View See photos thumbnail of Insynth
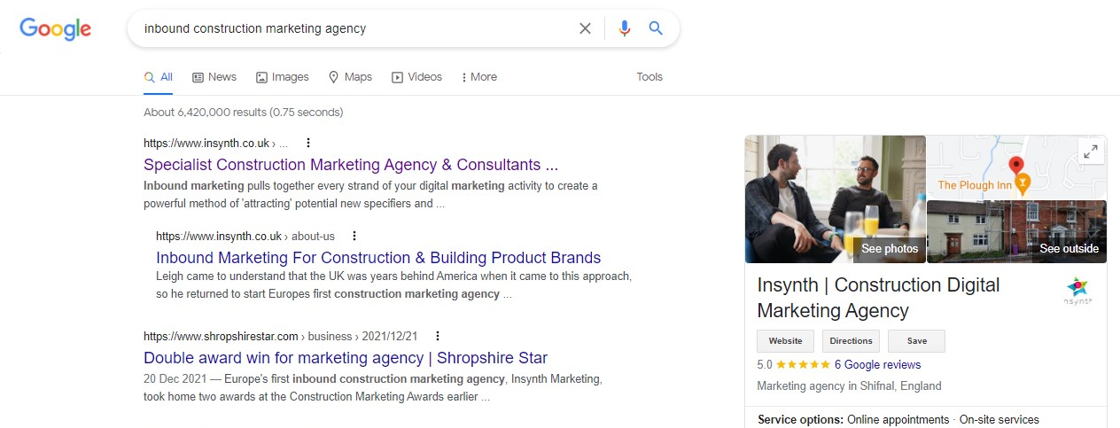The width and height of the screenshot is (1120, 428). pyautogui.click(x=835, y=199)
